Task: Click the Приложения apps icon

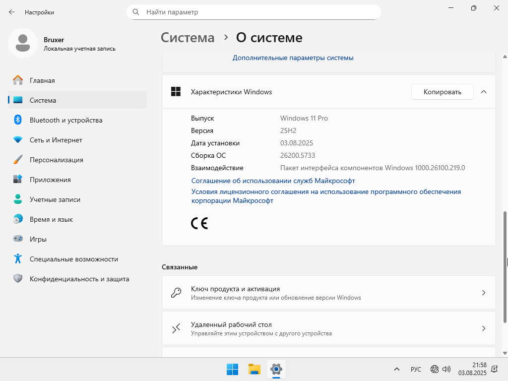Action: pyautogui.click(x=18, y=179)
